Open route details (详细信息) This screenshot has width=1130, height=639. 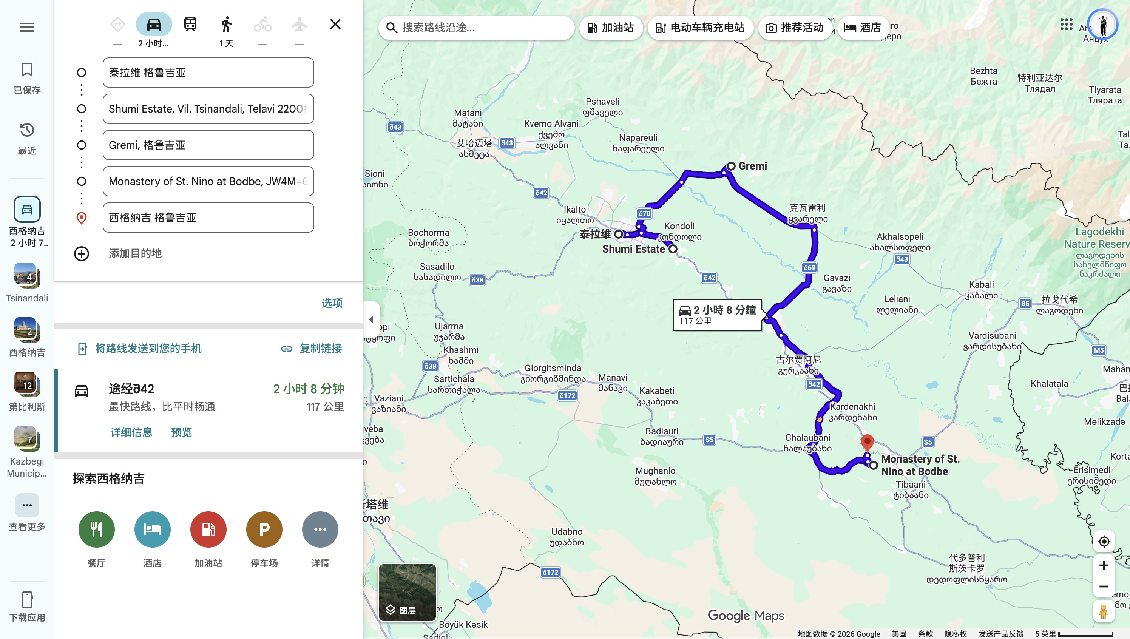click(x=131, y=432)
